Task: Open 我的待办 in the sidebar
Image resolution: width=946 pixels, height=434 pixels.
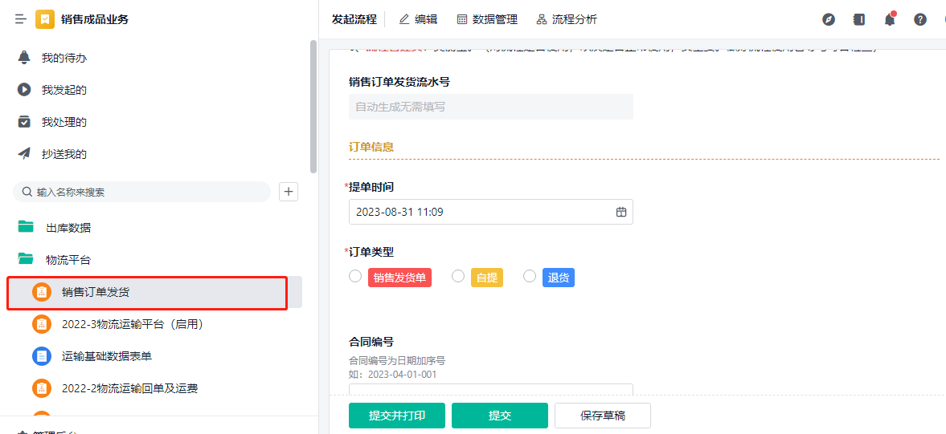Action: click(64, 58)
